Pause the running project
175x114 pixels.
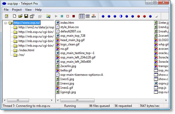[62, 16]
